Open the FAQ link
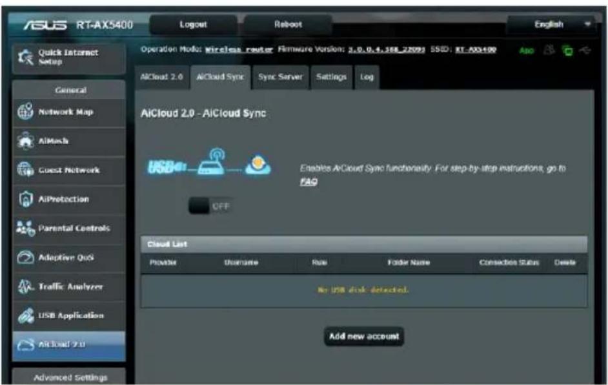The height and width of the screenshot is (385, 608). coord(309,182)
